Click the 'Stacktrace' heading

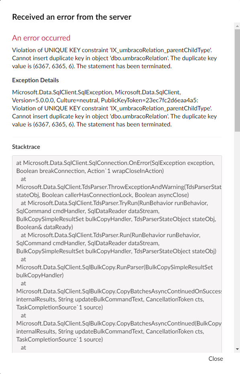(26, 147)
